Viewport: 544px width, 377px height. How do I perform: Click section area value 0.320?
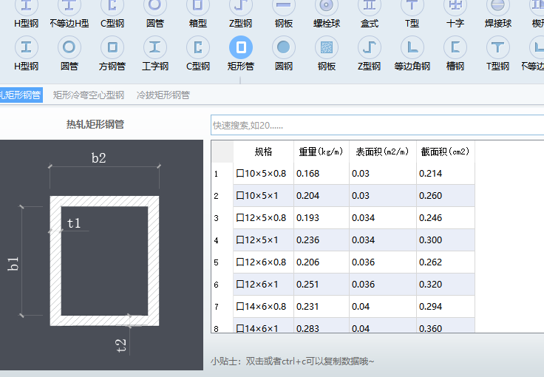coord(446,285)
